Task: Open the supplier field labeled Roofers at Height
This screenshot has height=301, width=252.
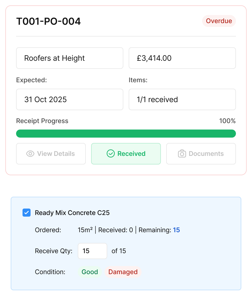Action: [69, 58]
